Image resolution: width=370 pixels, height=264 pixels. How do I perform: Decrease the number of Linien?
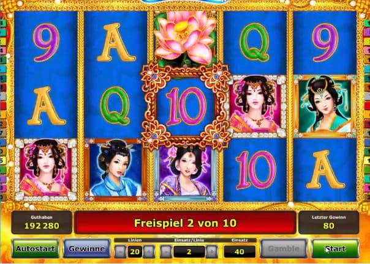[x=120, y=252]
